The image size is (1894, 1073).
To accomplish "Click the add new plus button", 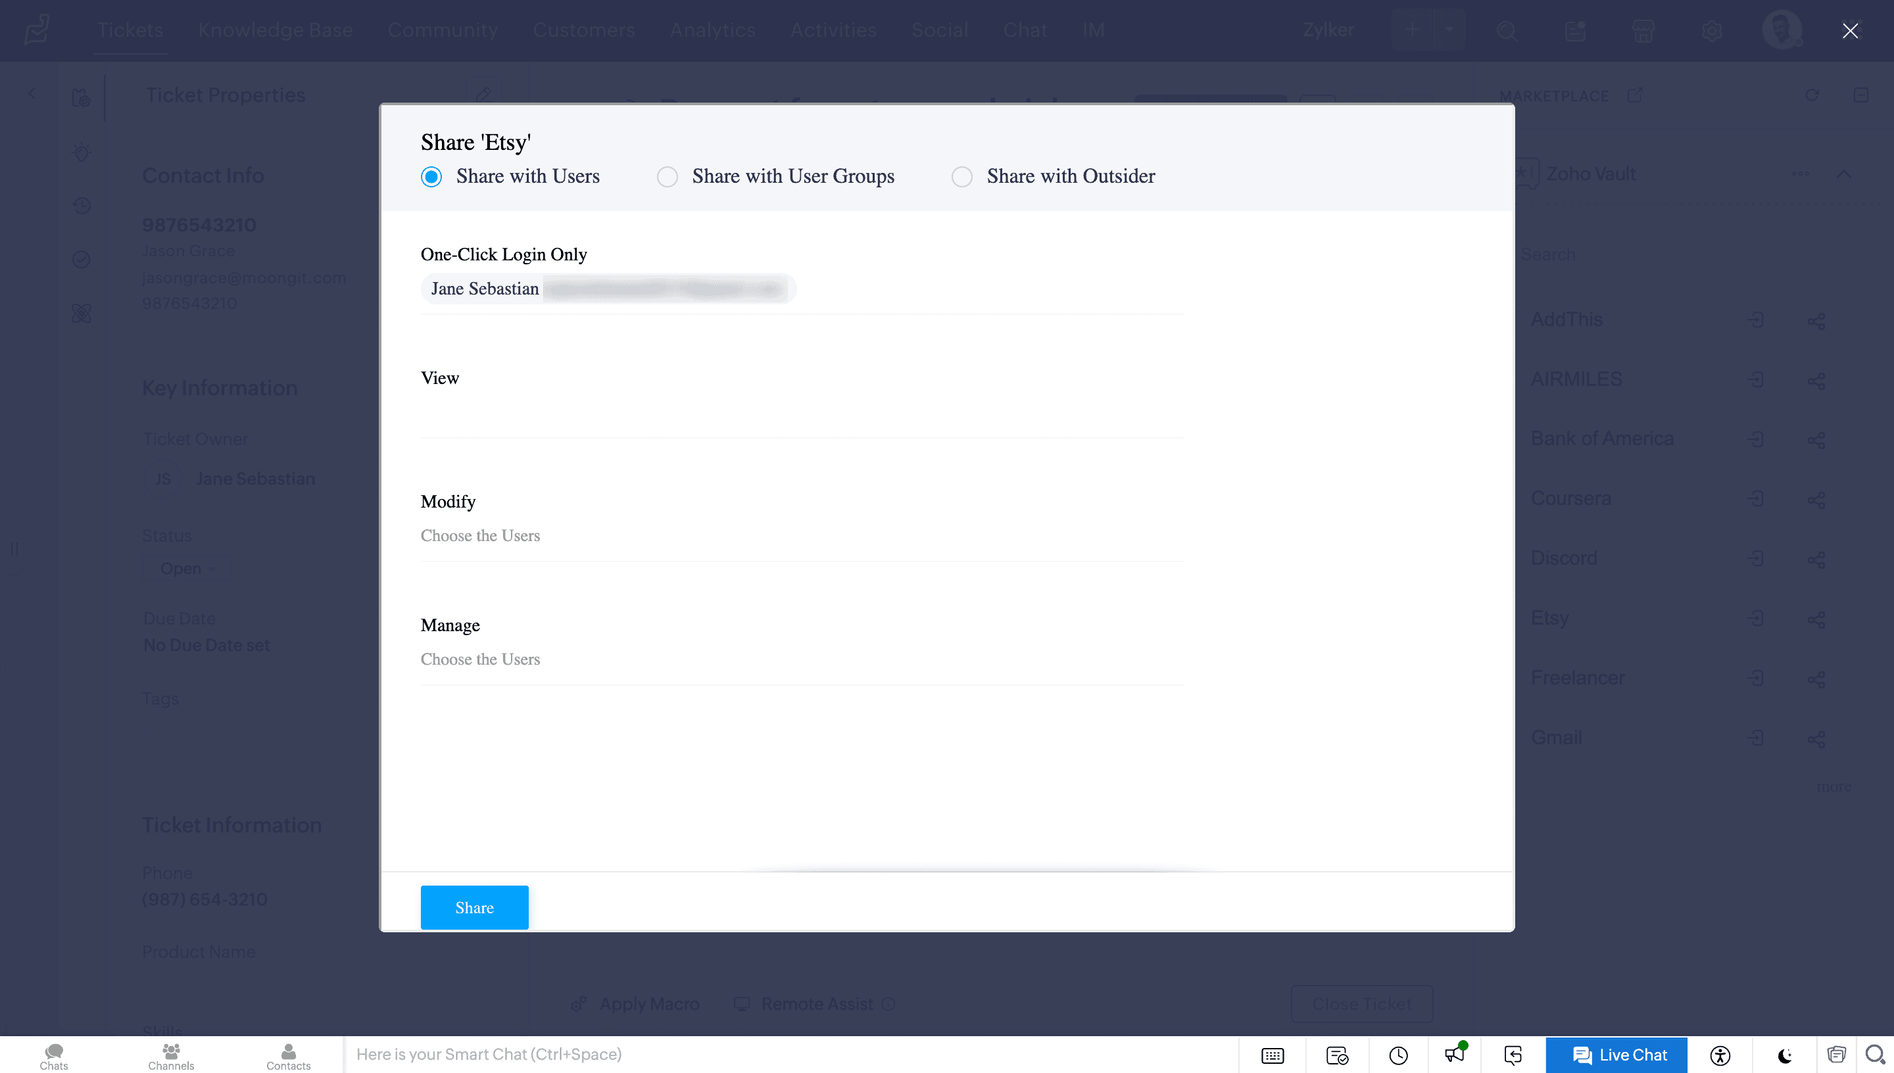I will [x=1411, y=30].
